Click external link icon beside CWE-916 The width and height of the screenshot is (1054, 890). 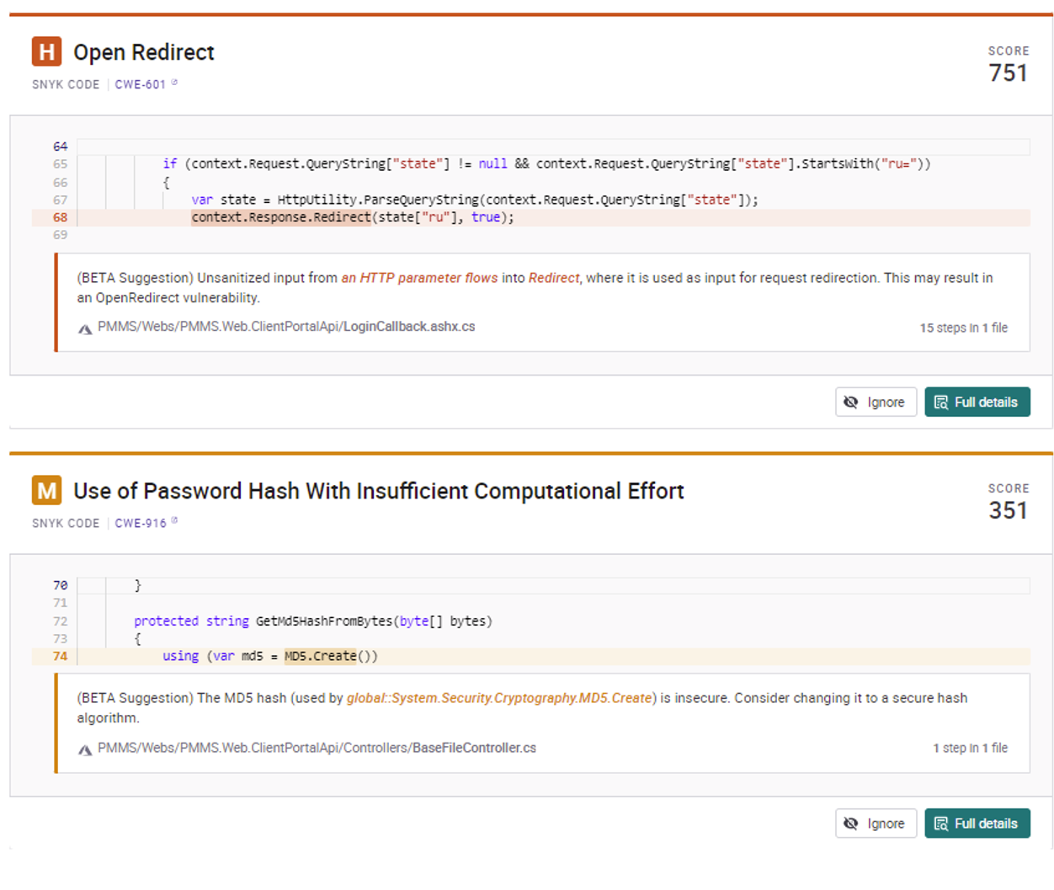click(x=175, y=521)
